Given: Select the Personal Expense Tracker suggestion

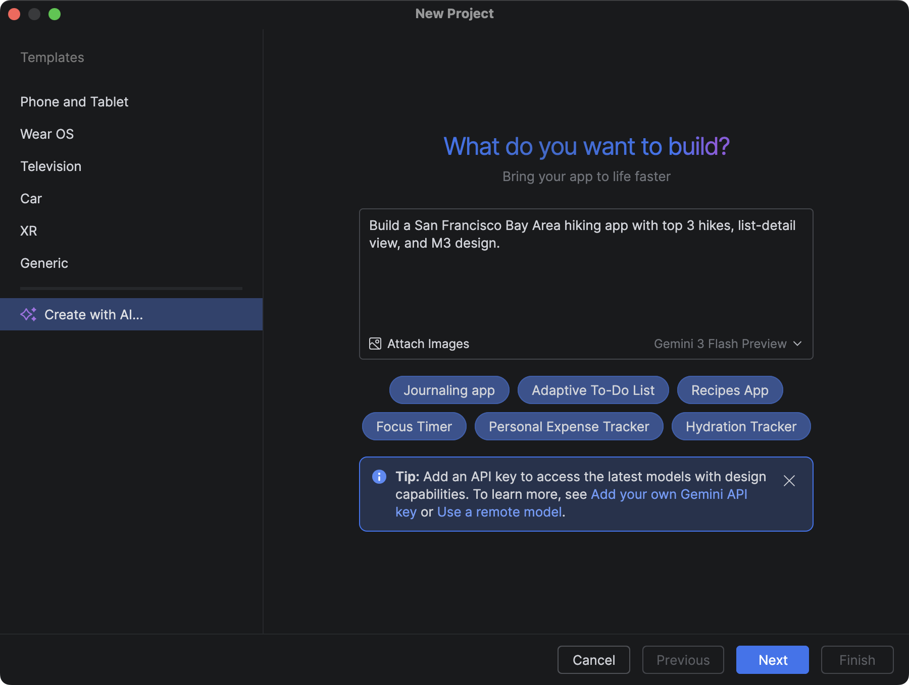Looking at the screenshot, I should coord(569,426).
